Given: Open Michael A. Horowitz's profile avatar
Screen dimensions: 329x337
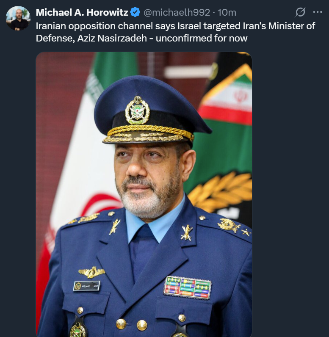Looking at the screenshot, I should pyautogui.click(x=18, y=18).
